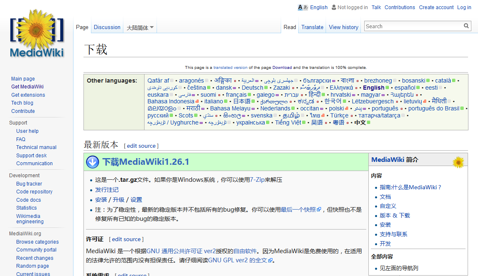
Task: Click the MediaWiki sunflower logo
Action: [x=37, y=34]
